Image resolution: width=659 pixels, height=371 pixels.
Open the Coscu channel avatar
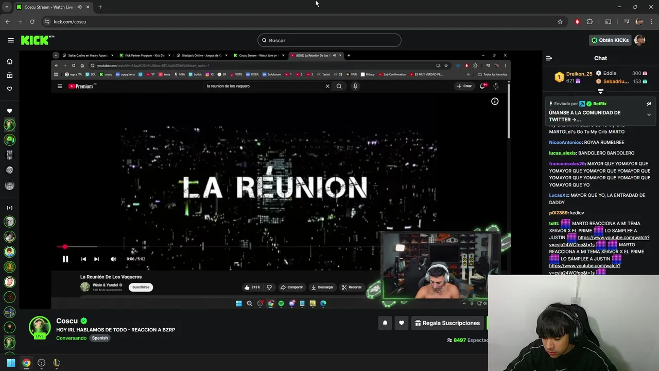pyautogui.click(x=40, y=328)
